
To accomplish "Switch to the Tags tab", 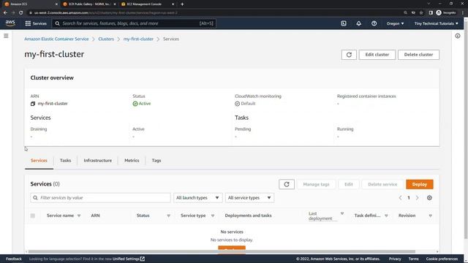I will 156,161.
